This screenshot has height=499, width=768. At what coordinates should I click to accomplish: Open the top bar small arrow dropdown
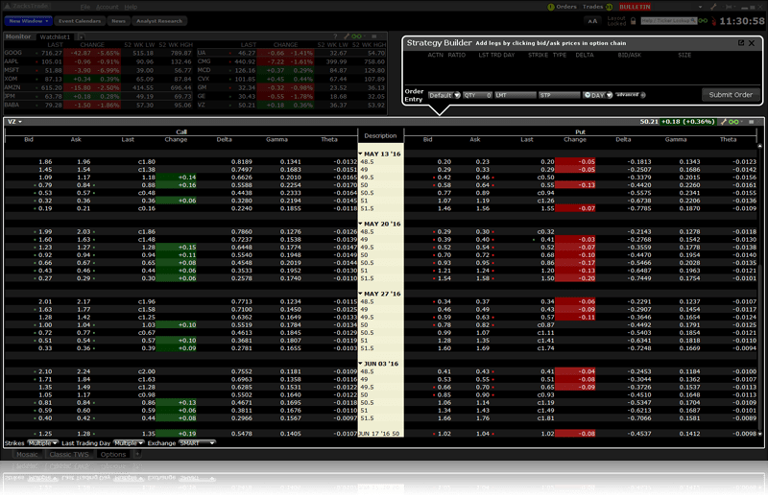coord(700,7)
